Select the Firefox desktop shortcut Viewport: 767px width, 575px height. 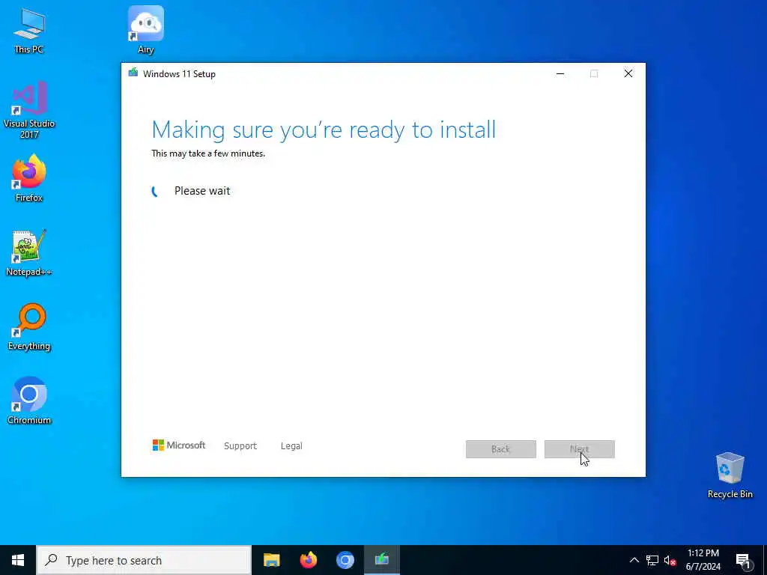point(29,178)
